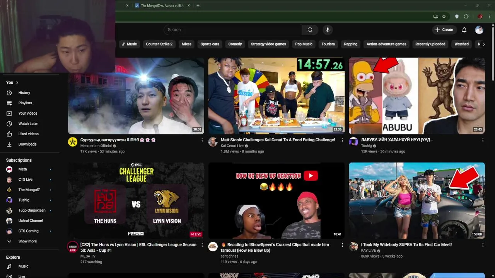The height and width of the screenshot is (278, 495).
Task: Select the Action-adventure games chip
Action: (386, 44)
